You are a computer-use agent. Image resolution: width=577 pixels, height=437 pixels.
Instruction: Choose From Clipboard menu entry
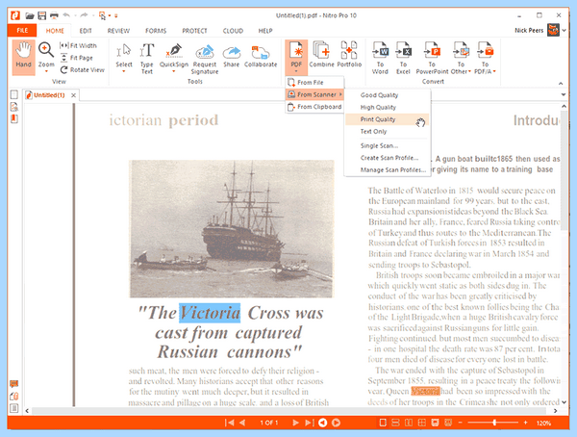tap(314, 107)
